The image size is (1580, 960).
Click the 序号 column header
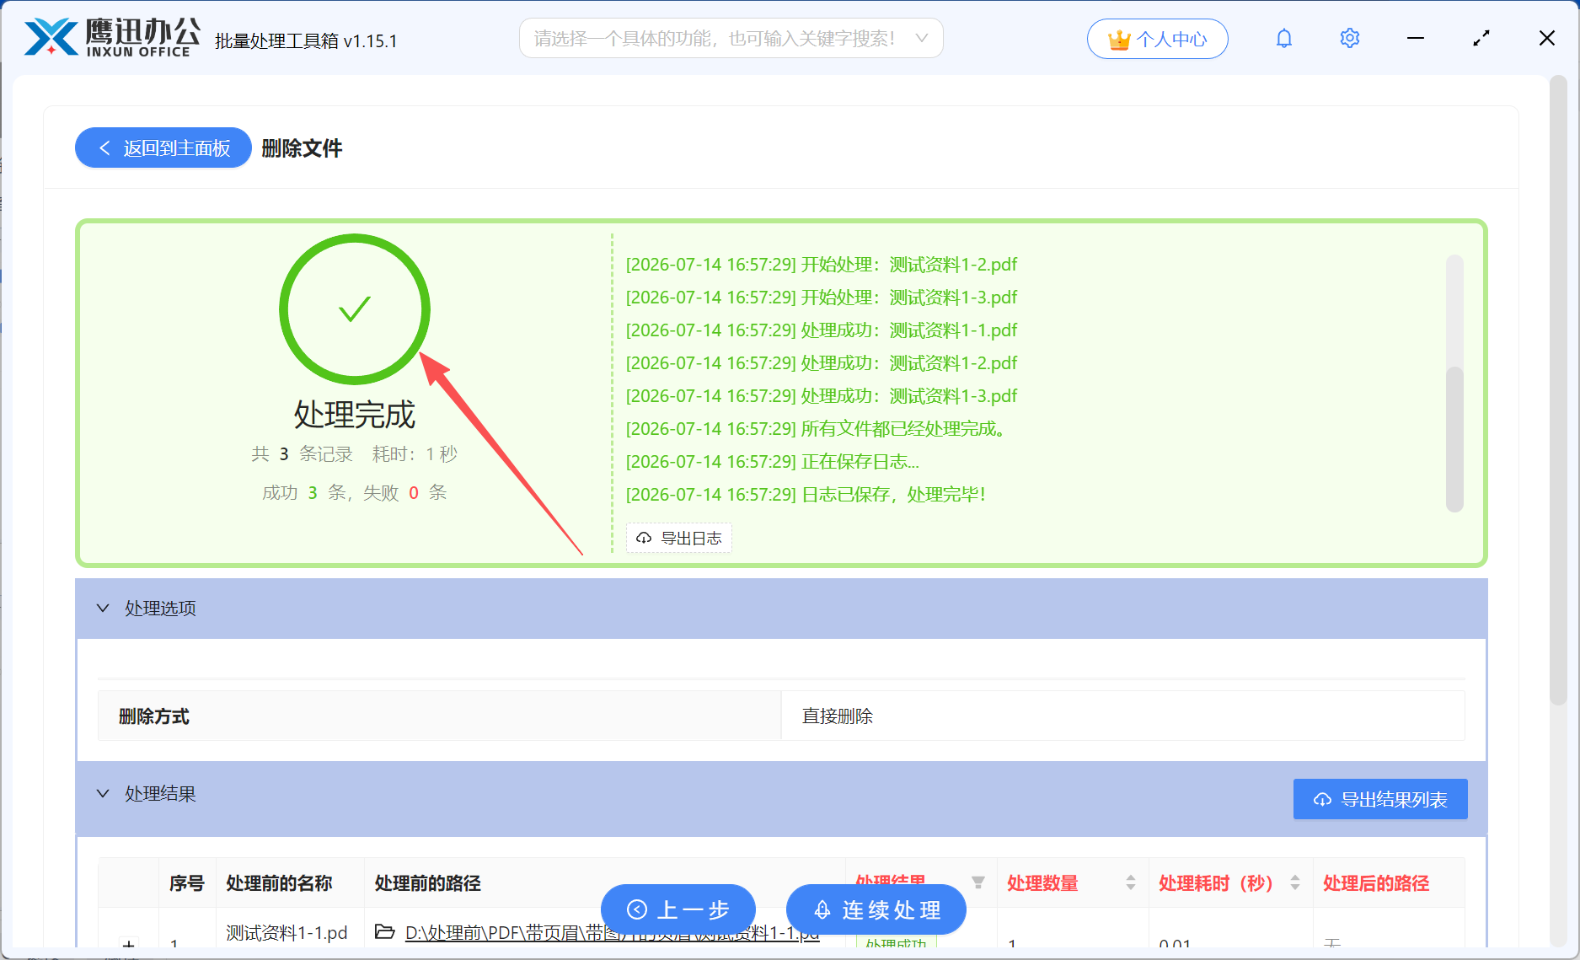[x=187, y=883]
